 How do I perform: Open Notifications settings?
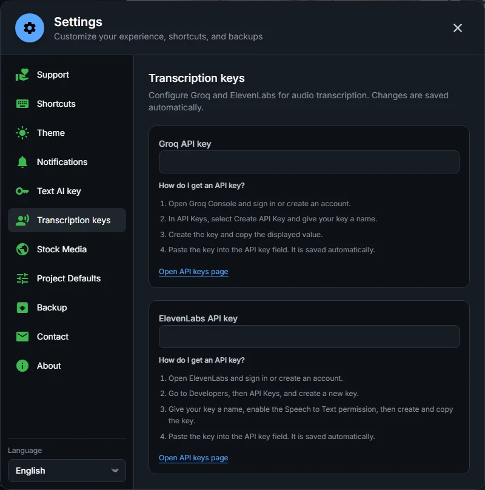[67, 162]
